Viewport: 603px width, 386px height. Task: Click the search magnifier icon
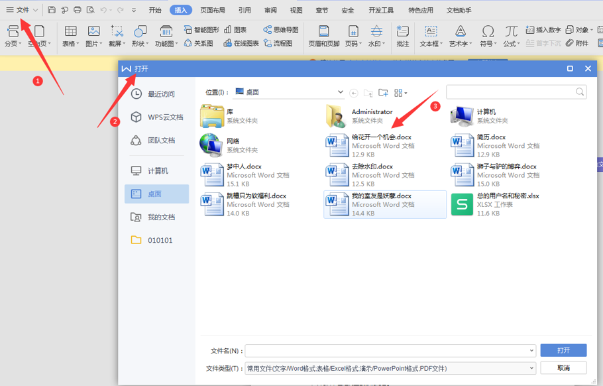(580, 92)
